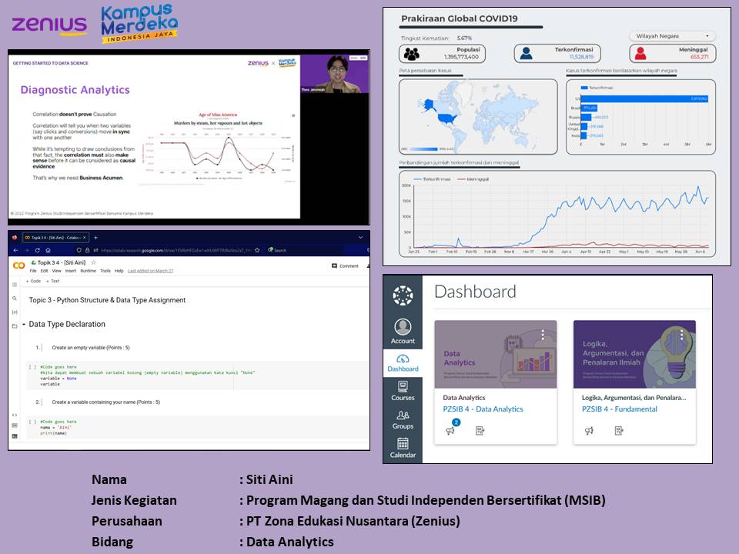
Task: Open the Terminal sidebar icon
Action: point(15,436)
